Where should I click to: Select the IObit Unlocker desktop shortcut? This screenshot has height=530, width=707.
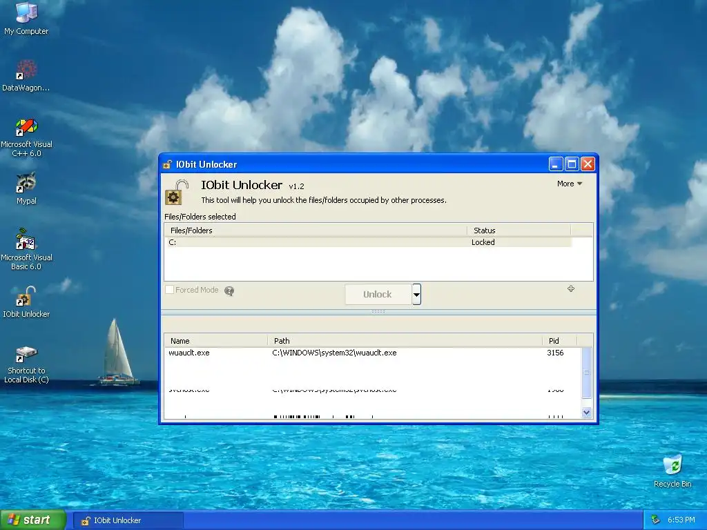click(x=26, y=302)
